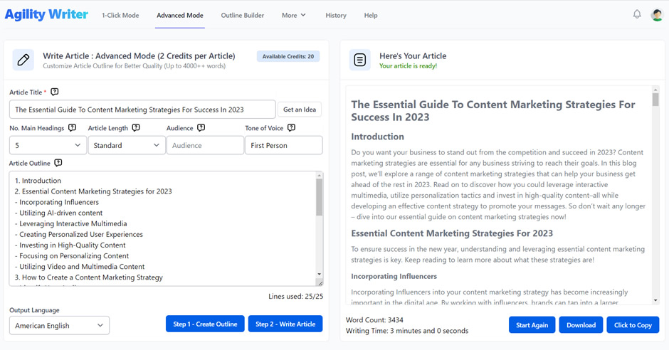
Task: Open help tooltip for No. Main Headings
Action: [x=72, y=127]
